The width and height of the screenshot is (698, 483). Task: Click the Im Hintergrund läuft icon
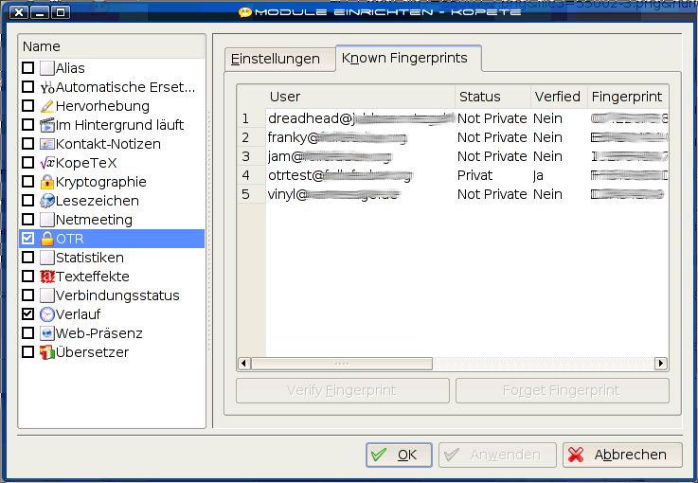[46, 125]
